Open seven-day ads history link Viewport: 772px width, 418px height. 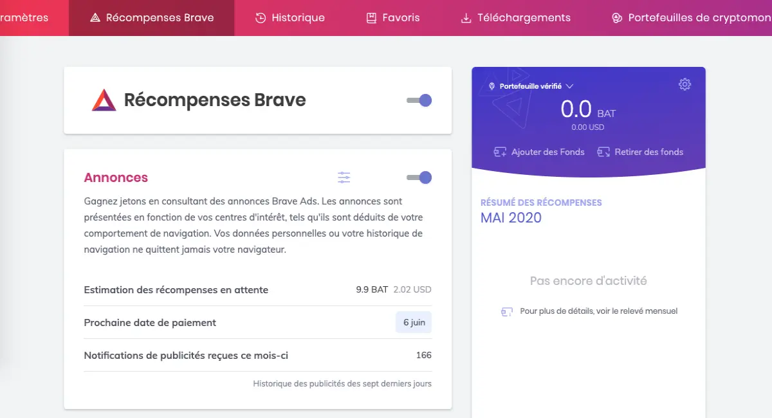coord(342,384)
